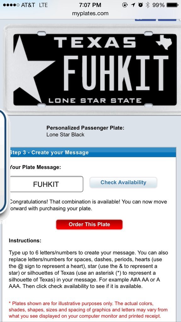This screenshot has height=322, width=181.
Task: Tap the Lone Star Black plate name
Action: [65, 135]
